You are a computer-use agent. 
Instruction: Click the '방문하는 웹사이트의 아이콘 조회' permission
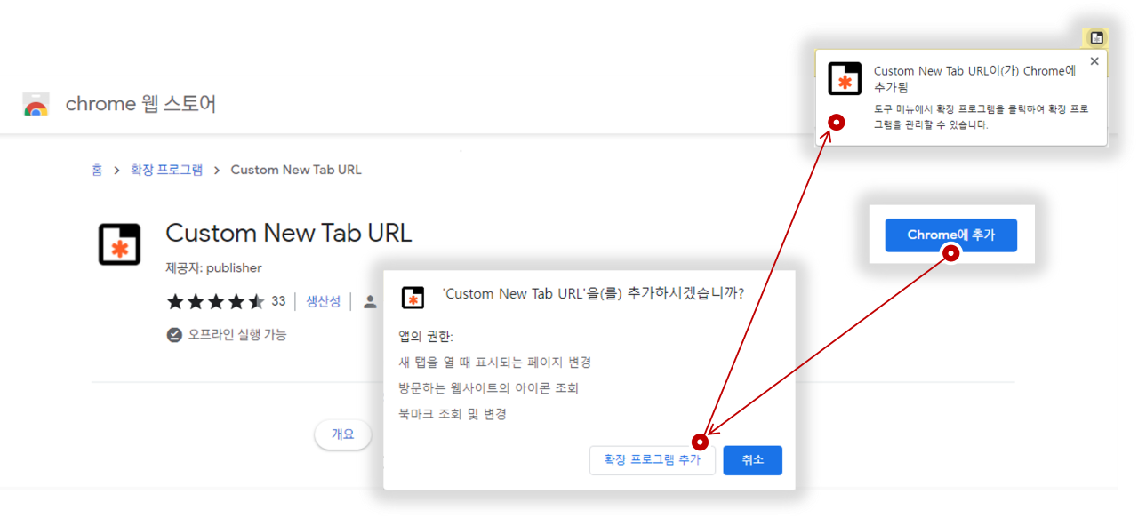489,388
